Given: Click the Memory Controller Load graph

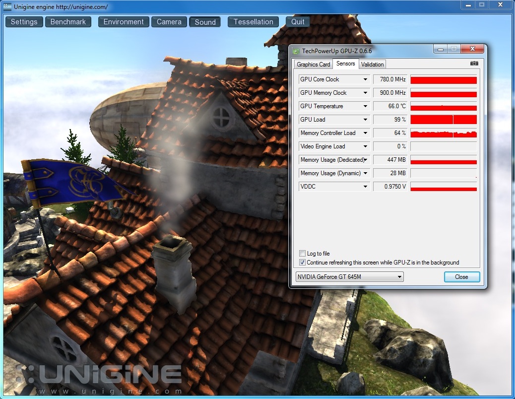Looking at the screenshot, I should point(444,133).
